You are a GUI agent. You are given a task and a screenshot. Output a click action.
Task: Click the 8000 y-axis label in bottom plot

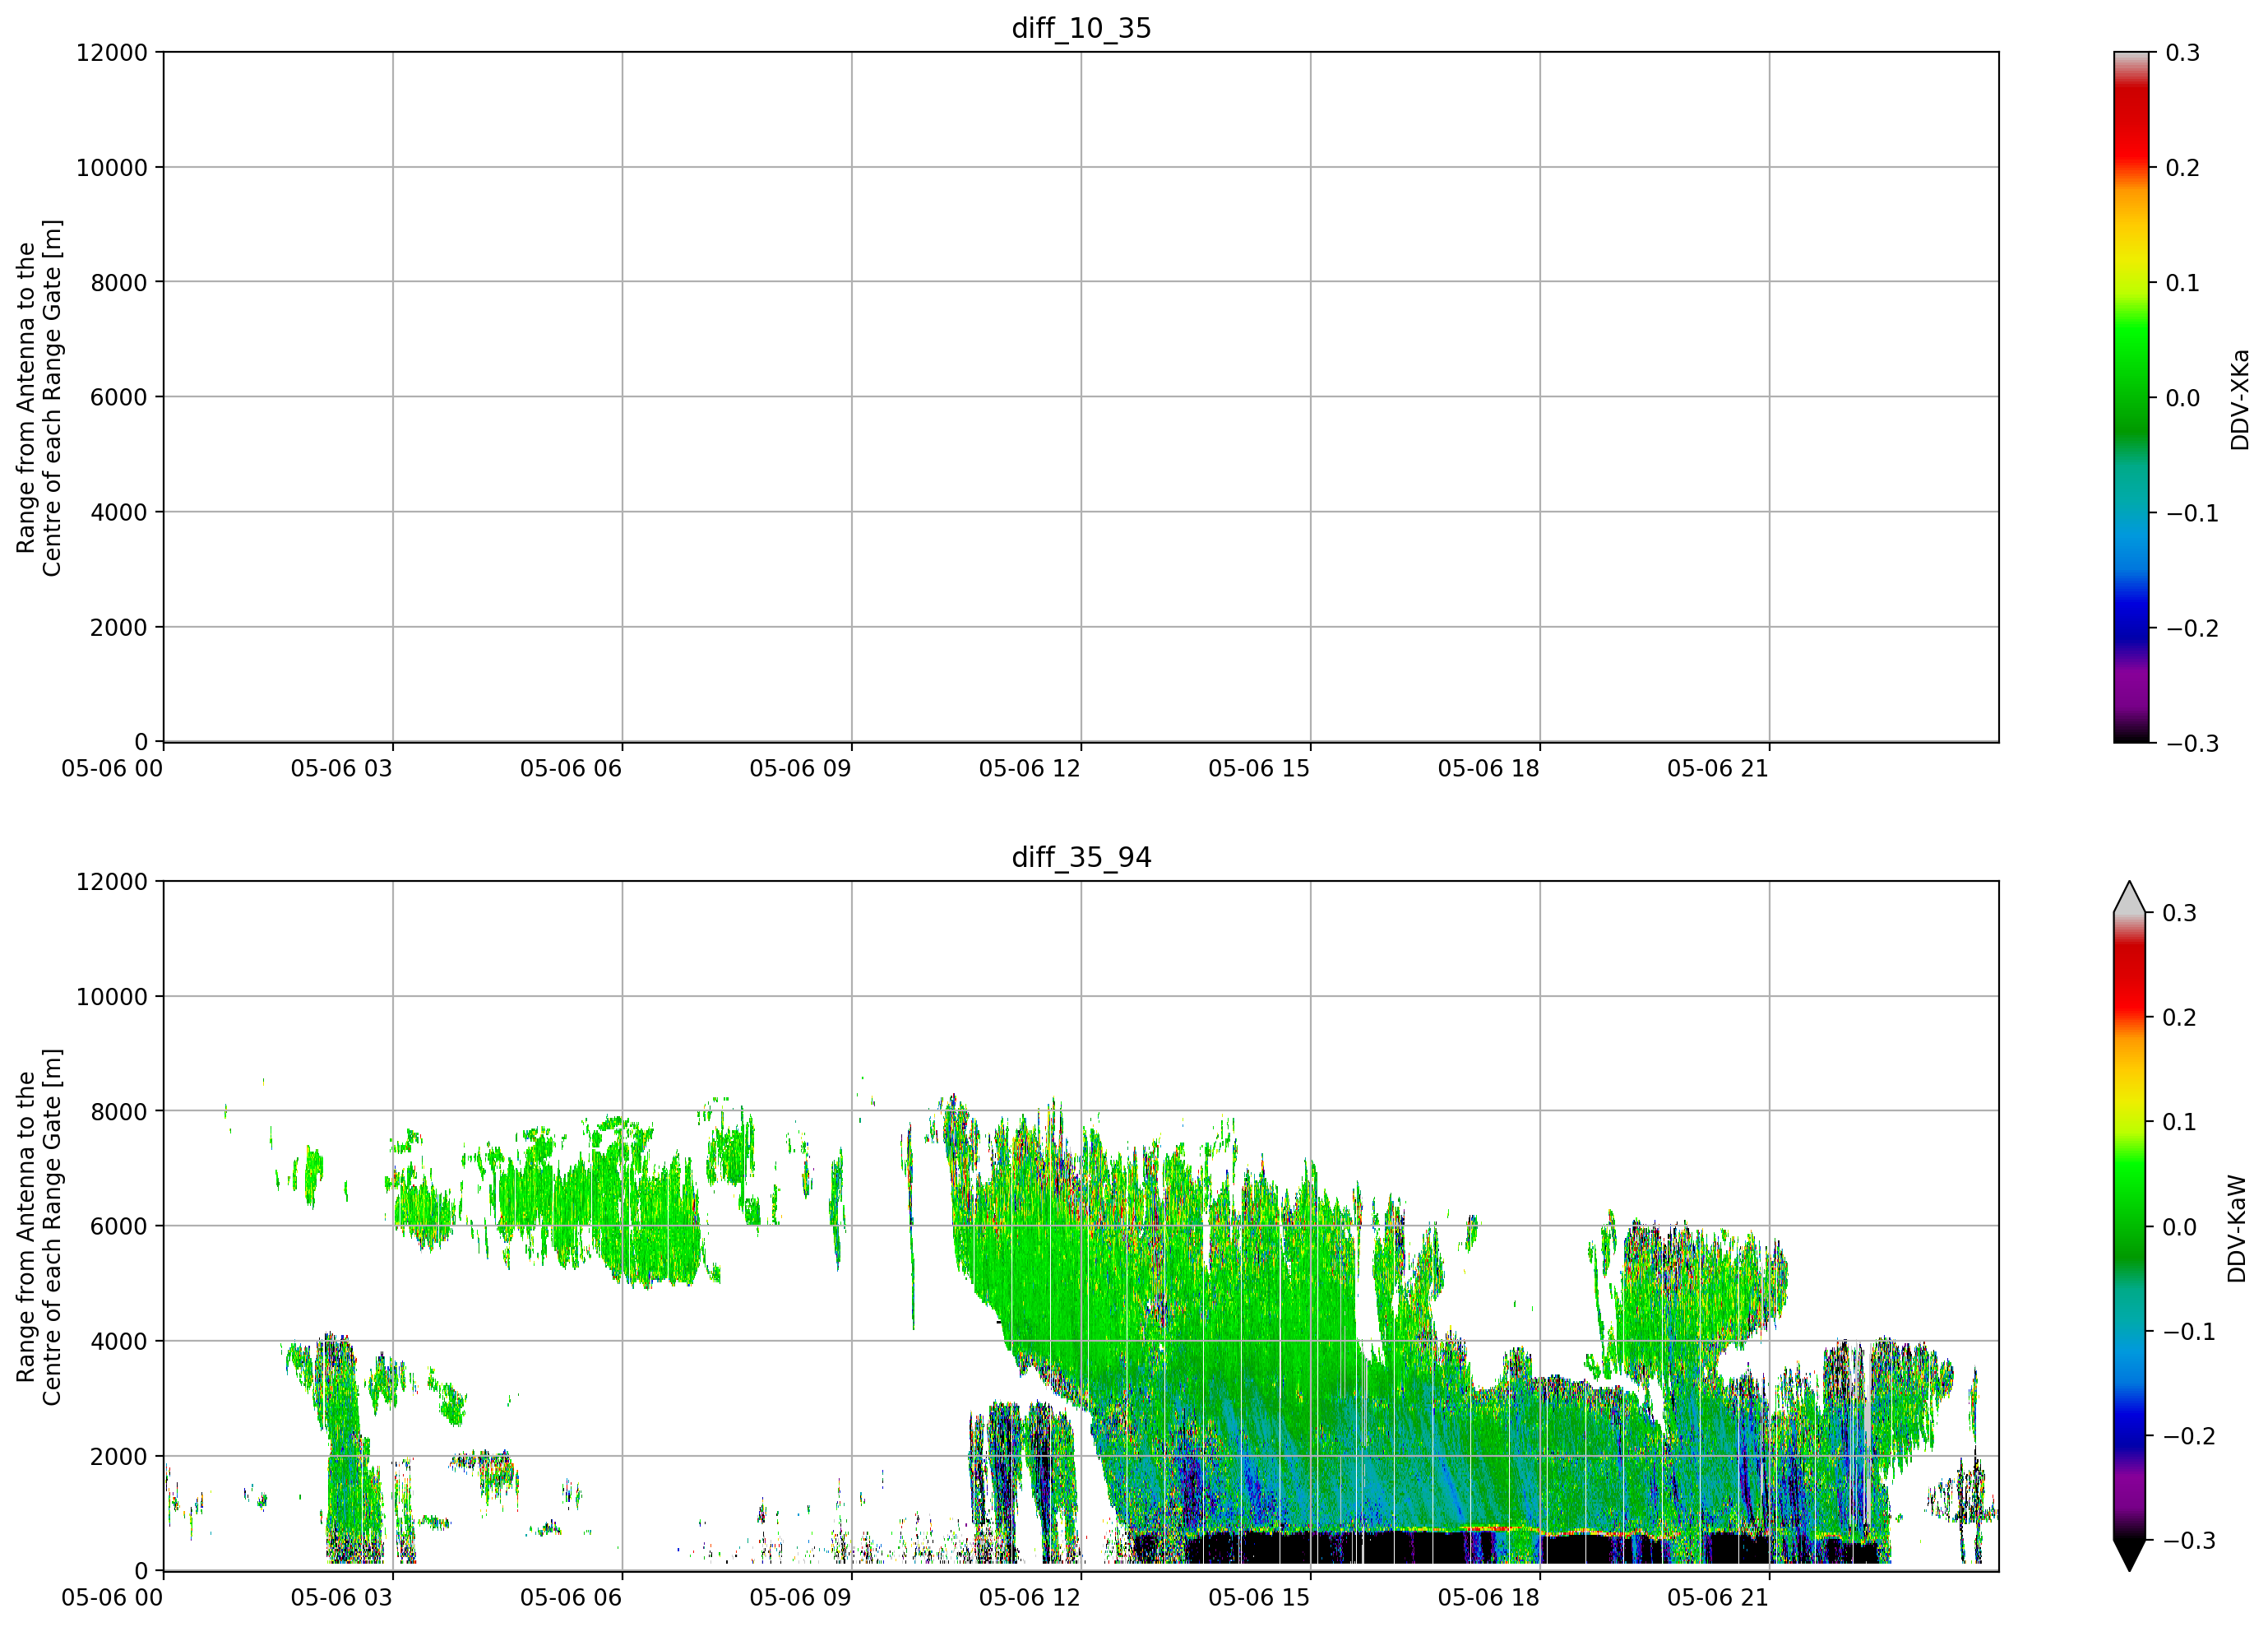coord(119,1112)
